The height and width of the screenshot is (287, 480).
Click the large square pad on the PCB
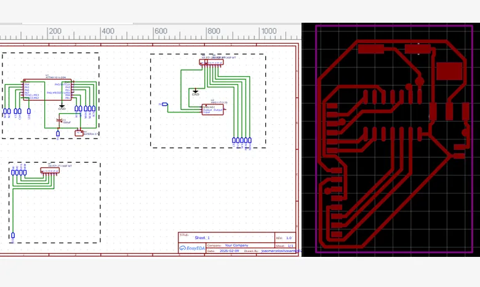(449, 71)
